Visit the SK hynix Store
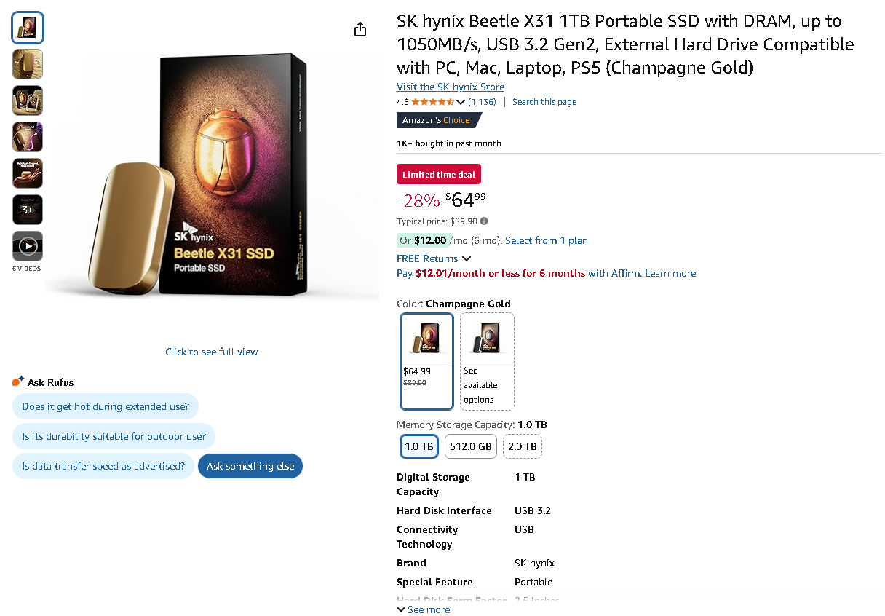This screenshot has width=885, height=616. (x=450, y=87)
